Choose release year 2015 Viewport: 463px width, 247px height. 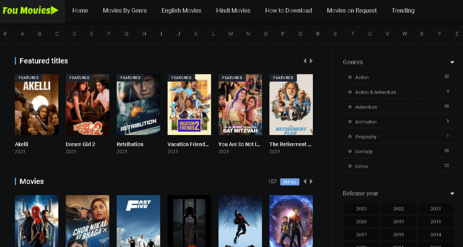pyautogui.click(x=399, y=235)
